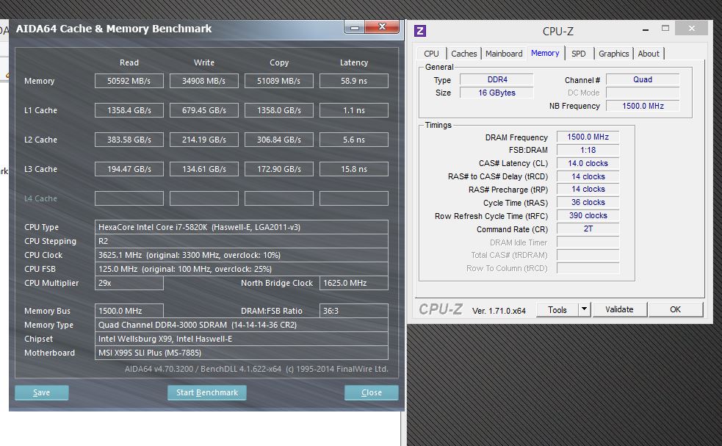Viewport: 722px width, 446px height.
Task: Click the North Bridge Clock value 1625.0 MHz
Action: tap(353, 283)
